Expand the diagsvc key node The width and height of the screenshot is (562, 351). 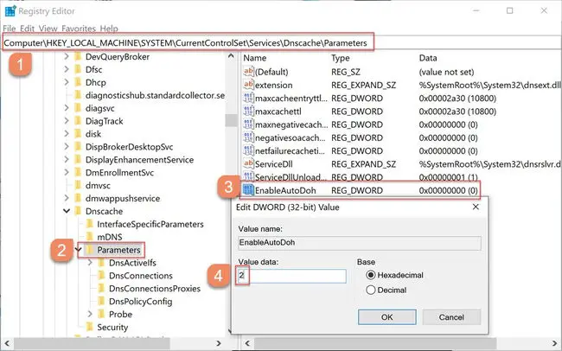pyautogui.click(x=67, y=108)
